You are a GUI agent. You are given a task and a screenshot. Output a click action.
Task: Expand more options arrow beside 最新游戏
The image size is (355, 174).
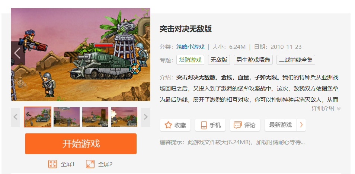[x=301, y=125]
